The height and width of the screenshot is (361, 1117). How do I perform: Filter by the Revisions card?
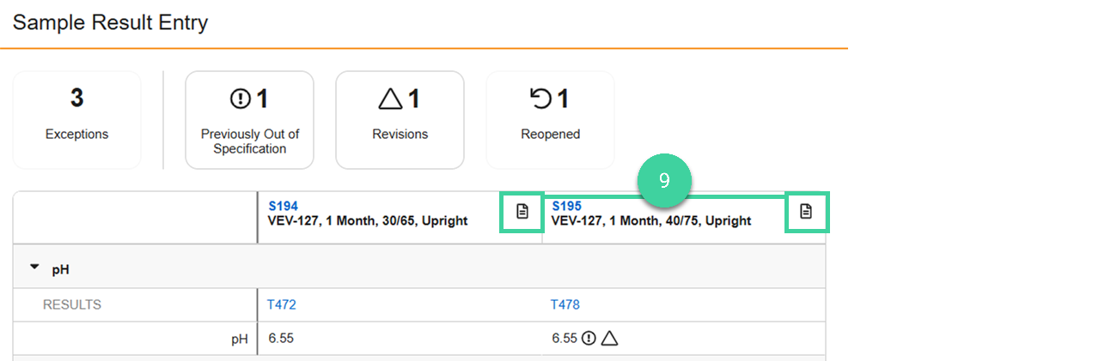pos(400,120)
